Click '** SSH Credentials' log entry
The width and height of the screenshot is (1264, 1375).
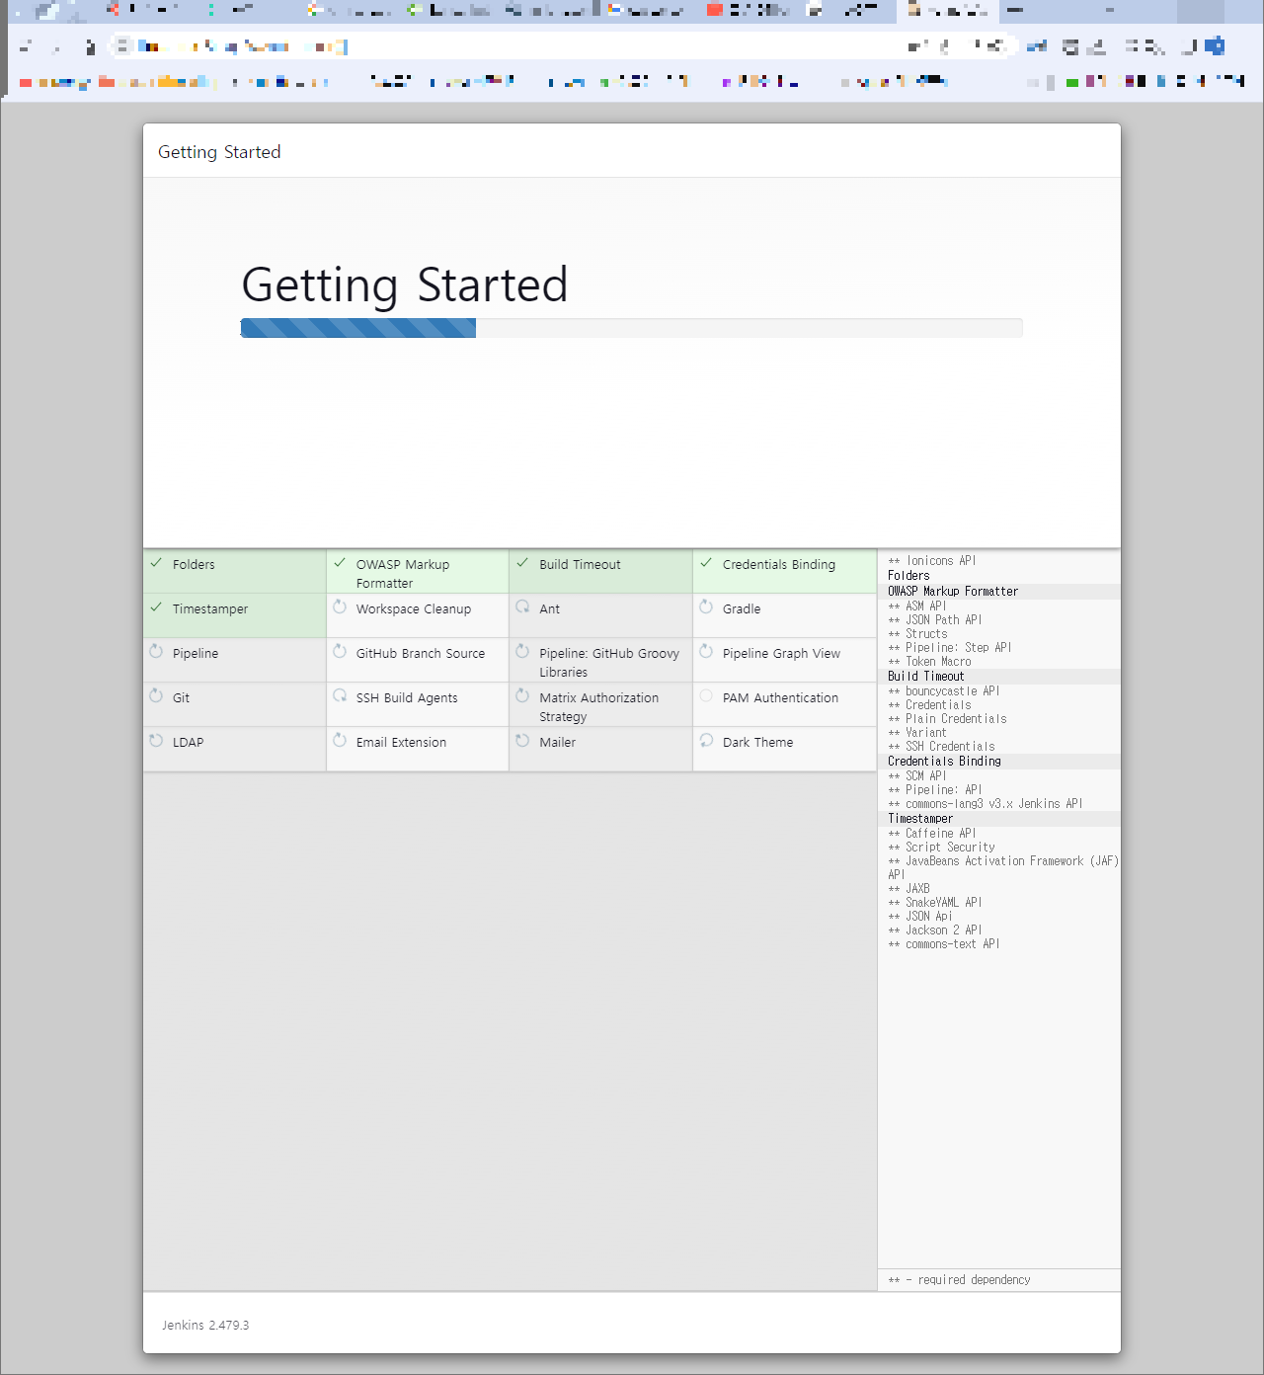tap(941, 746)
